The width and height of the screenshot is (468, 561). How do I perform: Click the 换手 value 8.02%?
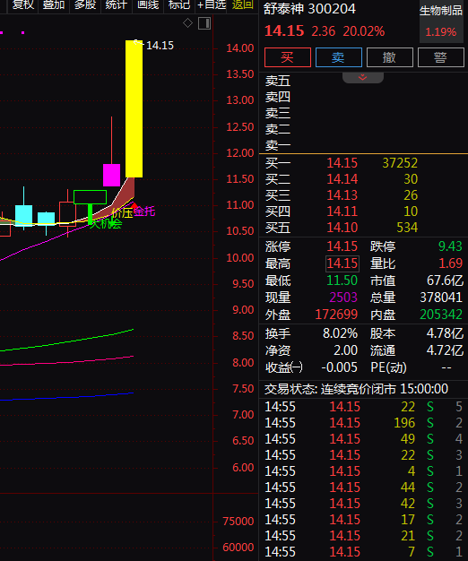click(x=341, y=333)
